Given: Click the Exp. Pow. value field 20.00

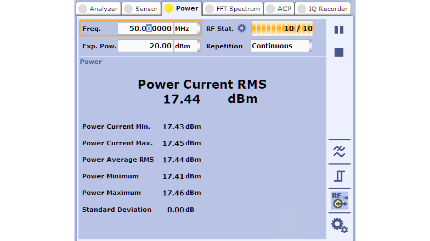Looking at the screenshot, I should click(146, 46).
